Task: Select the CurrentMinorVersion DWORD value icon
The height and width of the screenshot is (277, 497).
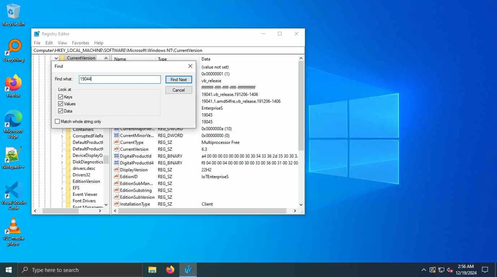Action: 116,136
